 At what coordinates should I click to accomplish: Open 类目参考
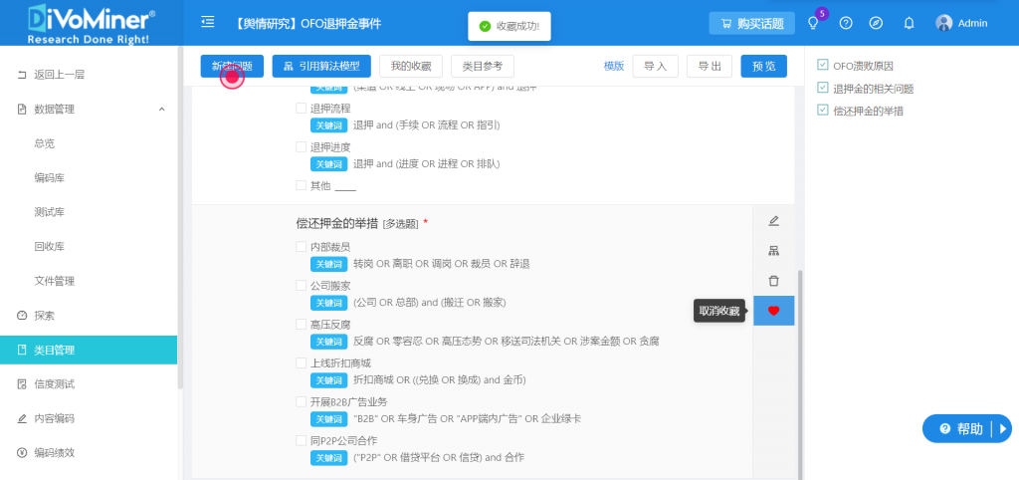coord(483,66)
